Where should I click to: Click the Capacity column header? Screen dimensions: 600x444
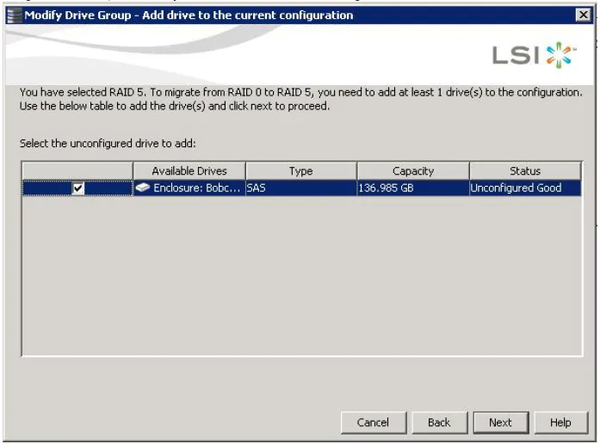[413, 171]
